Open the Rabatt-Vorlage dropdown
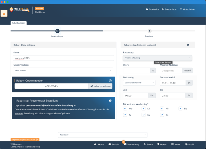This screenshot has height=149, width=206. (x=63, y=70)
